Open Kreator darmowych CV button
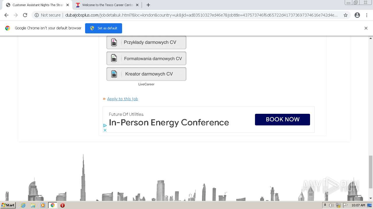This screenshot has height=209, width=373. point(146,74)
